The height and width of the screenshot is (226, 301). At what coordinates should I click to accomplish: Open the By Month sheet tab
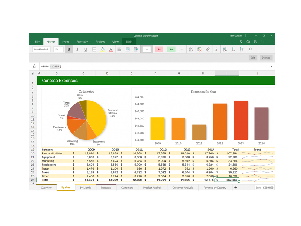point(85,188)
